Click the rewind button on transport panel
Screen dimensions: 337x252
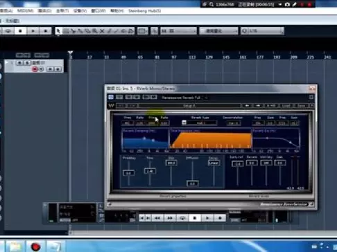(x=157, y=218)
